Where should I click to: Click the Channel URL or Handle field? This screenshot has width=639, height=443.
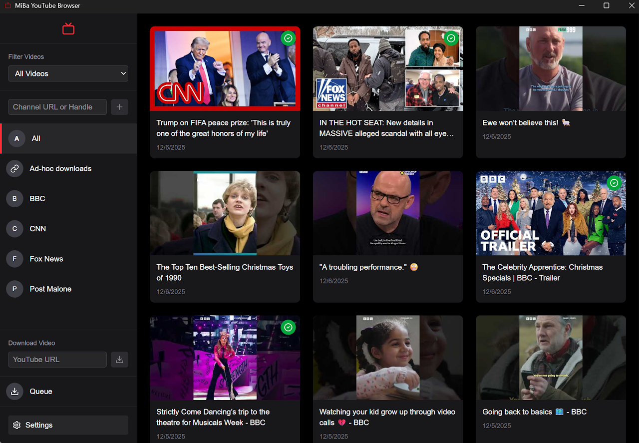pos(57,106)
